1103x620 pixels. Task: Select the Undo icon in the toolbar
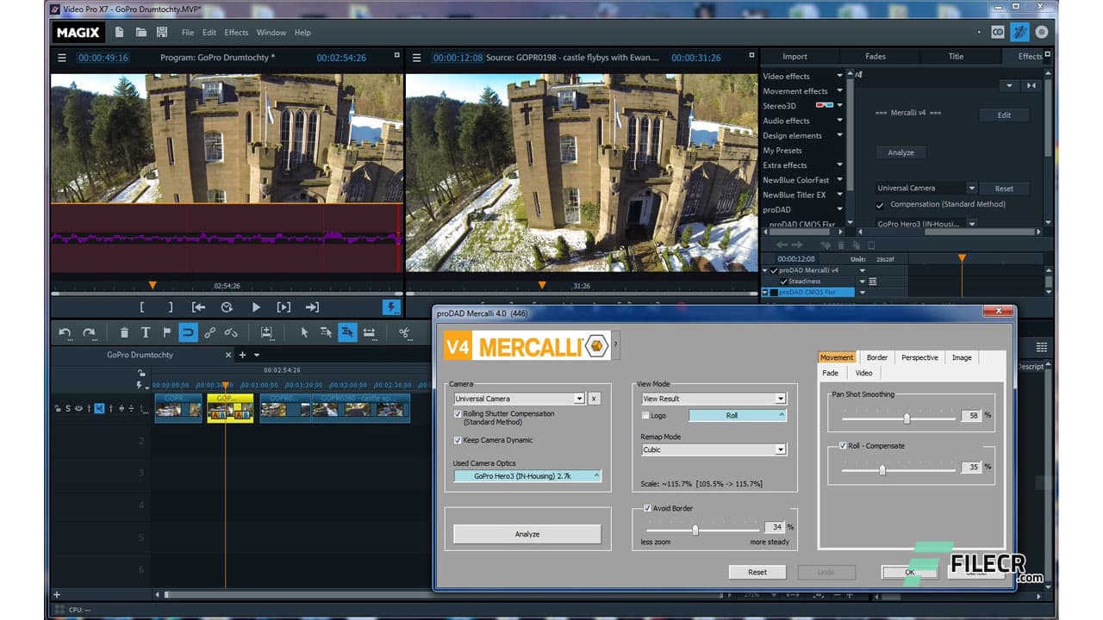[x=65, y=332]
